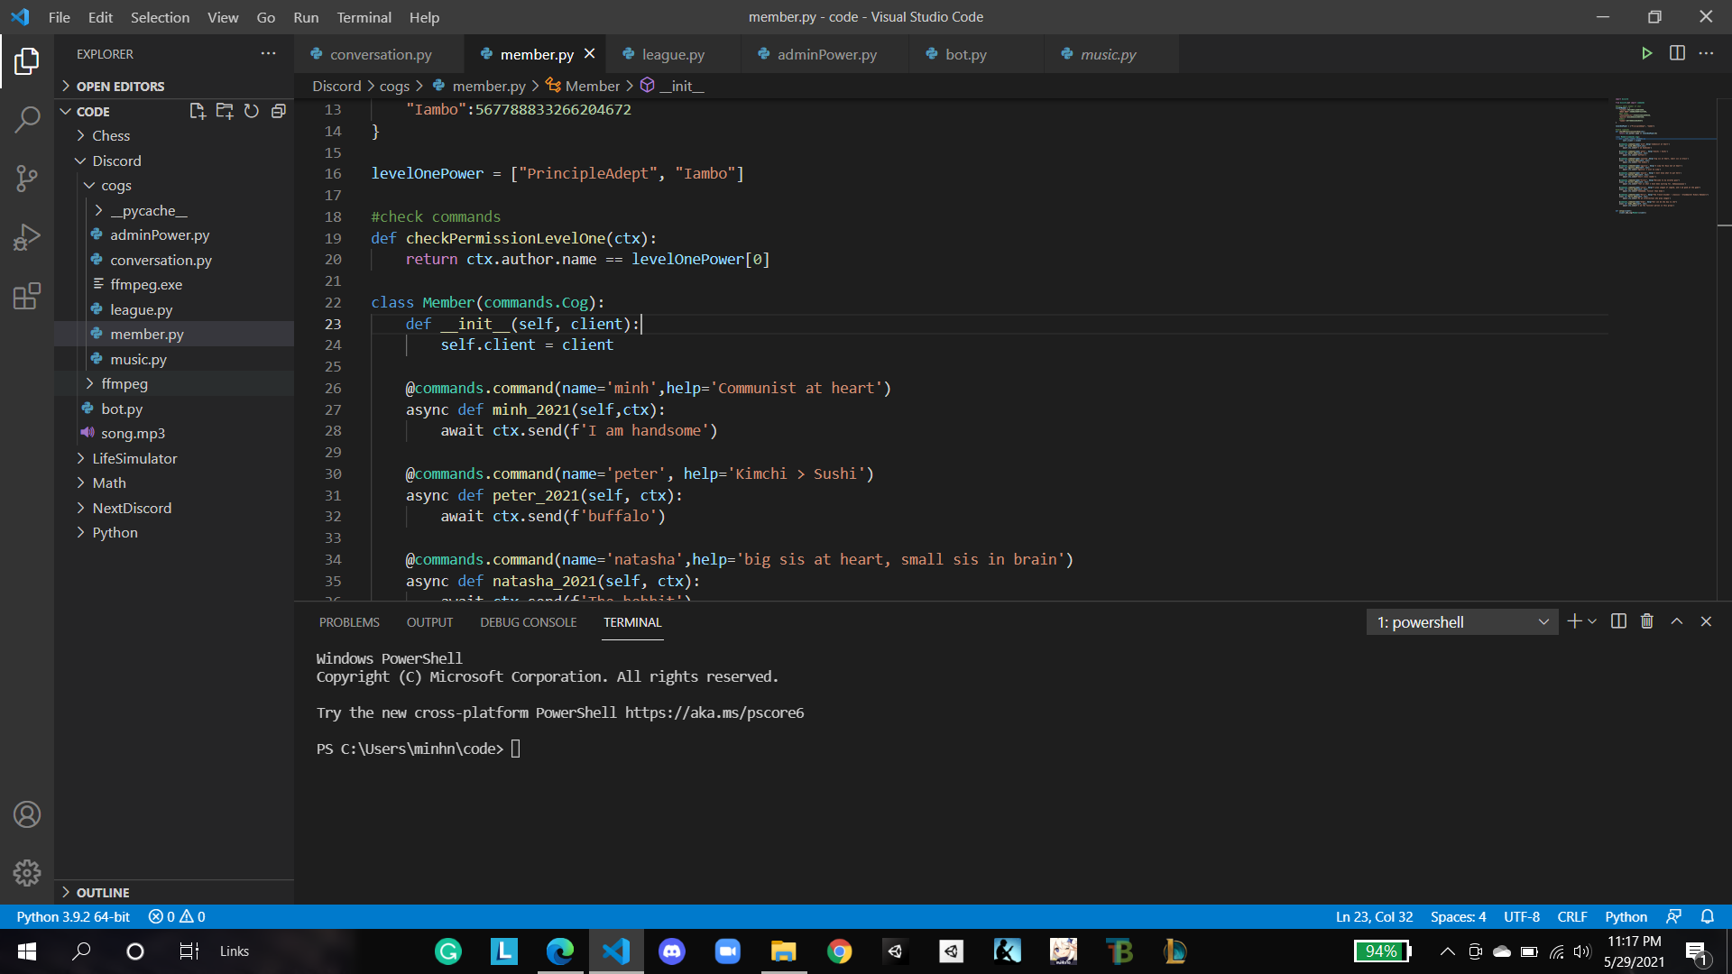Viewport: 1732px width, 974px height.
Task: Open the Terminal menu
Action: click(x=364, y=17)
